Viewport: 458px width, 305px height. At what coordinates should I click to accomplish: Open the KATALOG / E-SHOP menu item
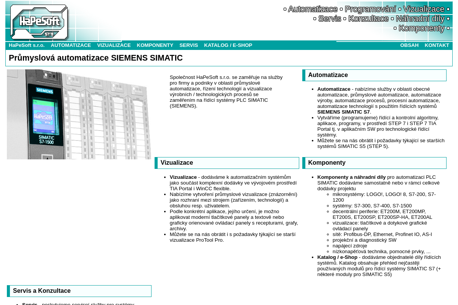(x=228, y=45)
